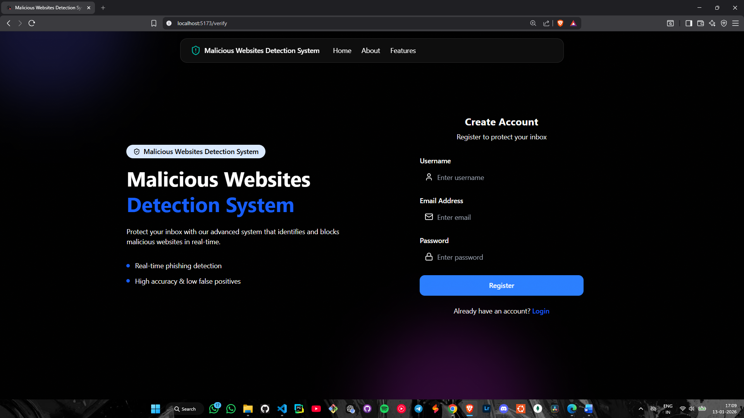Open Spotify from the taskbar
The width and height of the screenshot is (744, 418).
coord(384,409)
